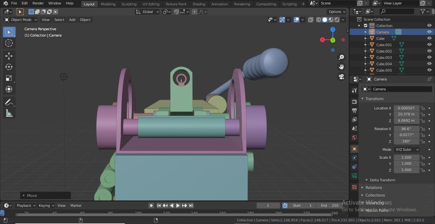The height and width of the screenshot is (224, 435).
Task: Open the World properties tab
Action: (x=354, y=137)
